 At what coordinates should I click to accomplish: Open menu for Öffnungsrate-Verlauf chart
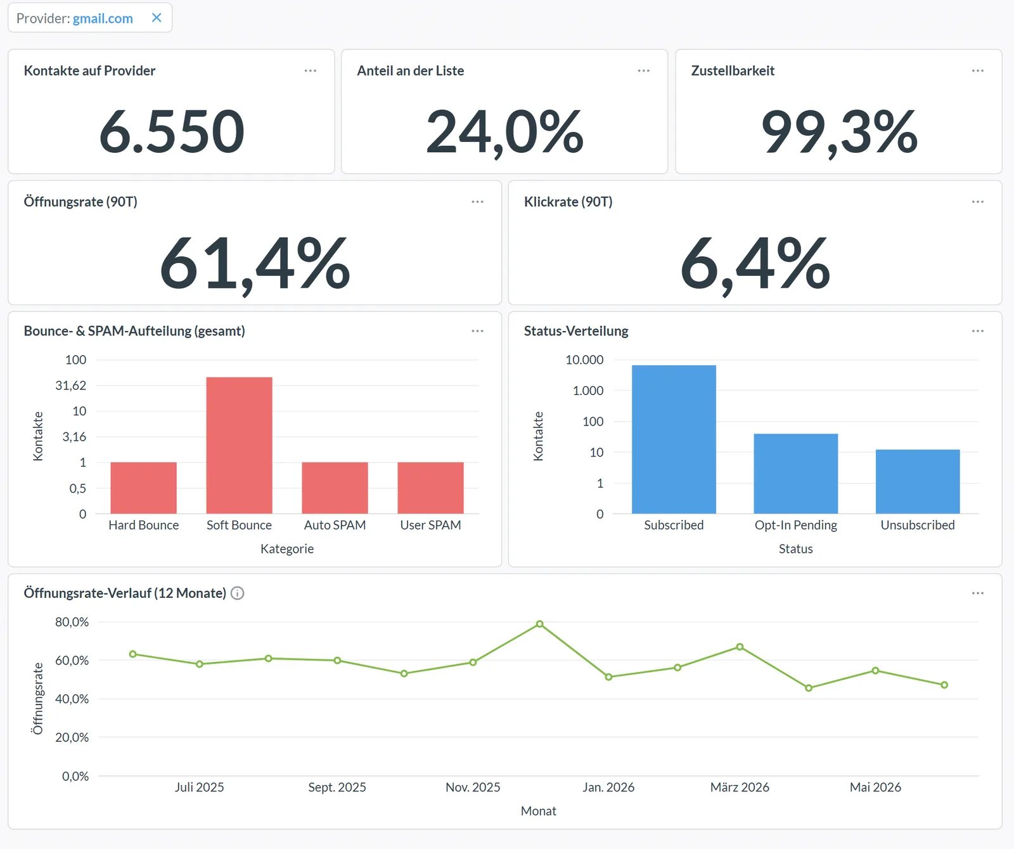coord(978,593)
